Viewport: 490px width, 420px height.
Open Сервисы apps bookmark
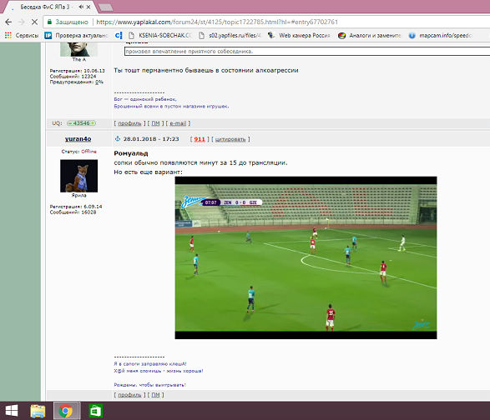[22, 35]
